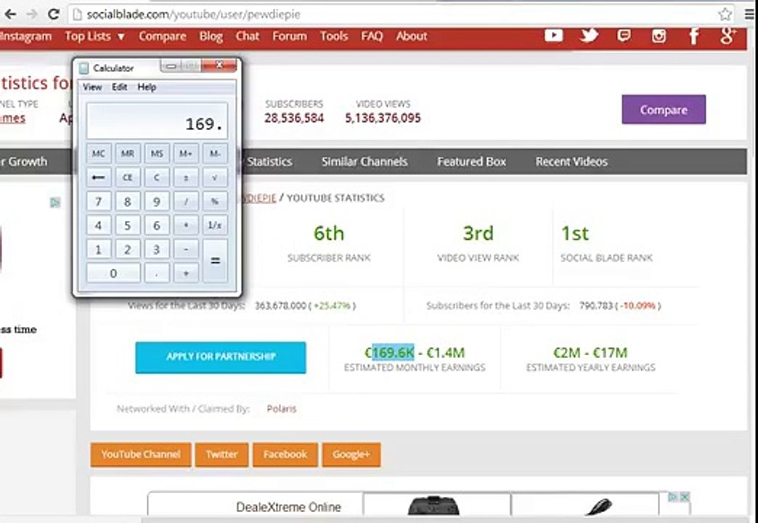
Task: Click calculator M- key
Action: coord(215,153)
